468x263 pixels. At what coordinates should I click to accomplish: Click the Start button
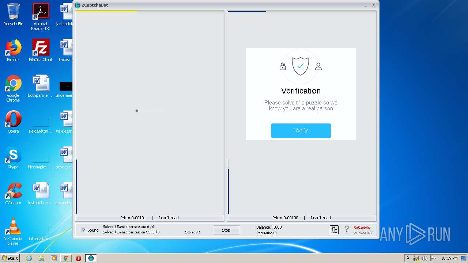click(10, 258)
